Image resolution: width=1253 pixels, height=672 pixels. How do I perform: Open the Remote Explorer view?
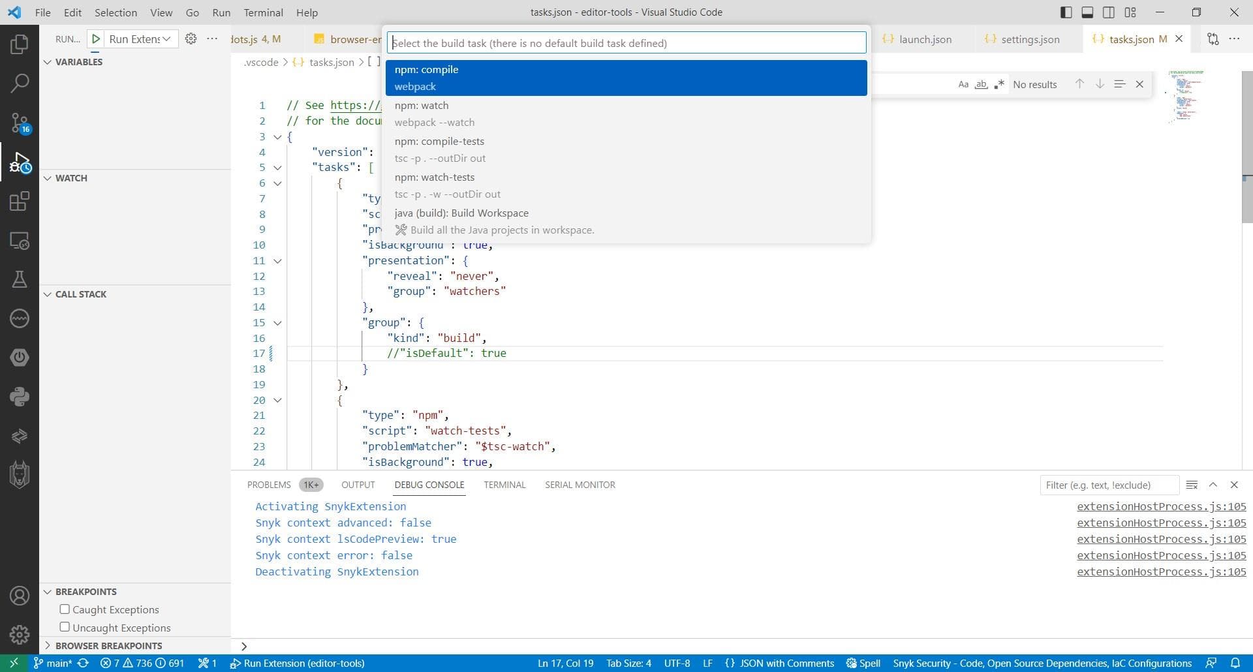20,241
